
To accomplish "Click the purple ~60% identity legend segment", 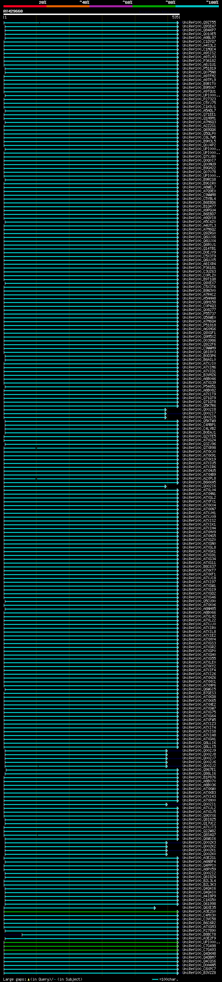I will (x=111, y=6).
